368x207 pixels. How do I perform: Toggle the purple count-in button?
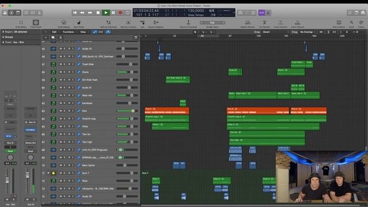[x=262, y=13]
